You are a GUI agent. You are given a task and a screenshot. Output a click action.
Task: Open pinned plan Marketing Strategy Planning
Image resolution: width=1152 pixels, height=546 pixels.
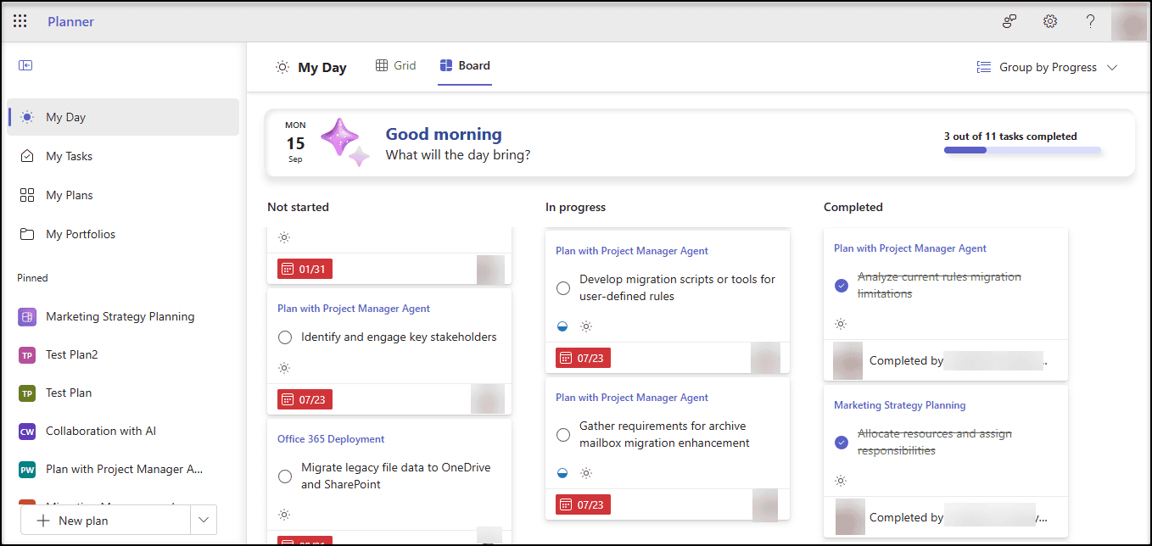click(123, 316)
